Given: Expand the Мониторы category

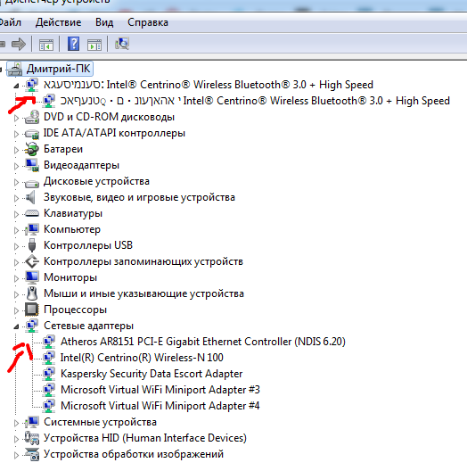Looking at the screenshot, I should pos(16,278).
